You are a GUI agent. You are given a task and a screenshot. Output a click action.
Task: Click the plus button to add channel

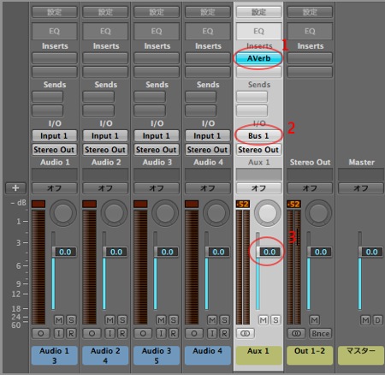point(15,188)
